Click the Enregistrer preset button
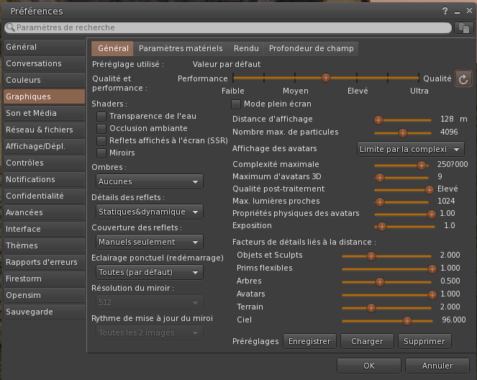477x380 pixels. [x=309, y=341]
